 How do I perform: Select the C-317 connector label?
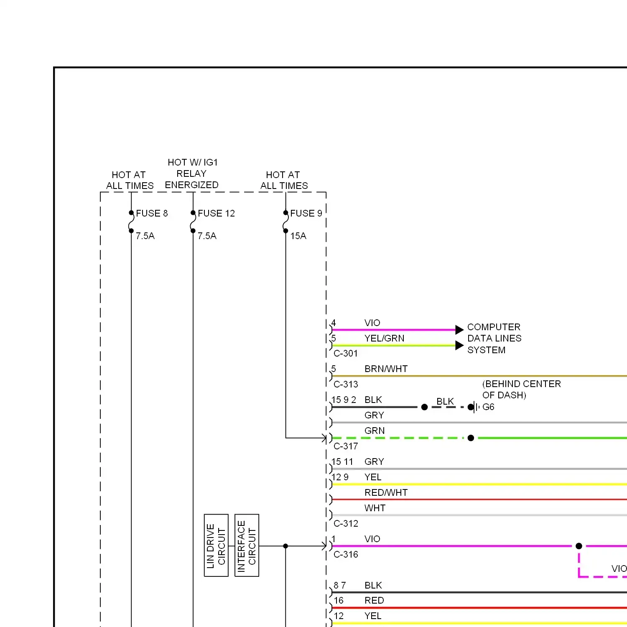(346, 446)
